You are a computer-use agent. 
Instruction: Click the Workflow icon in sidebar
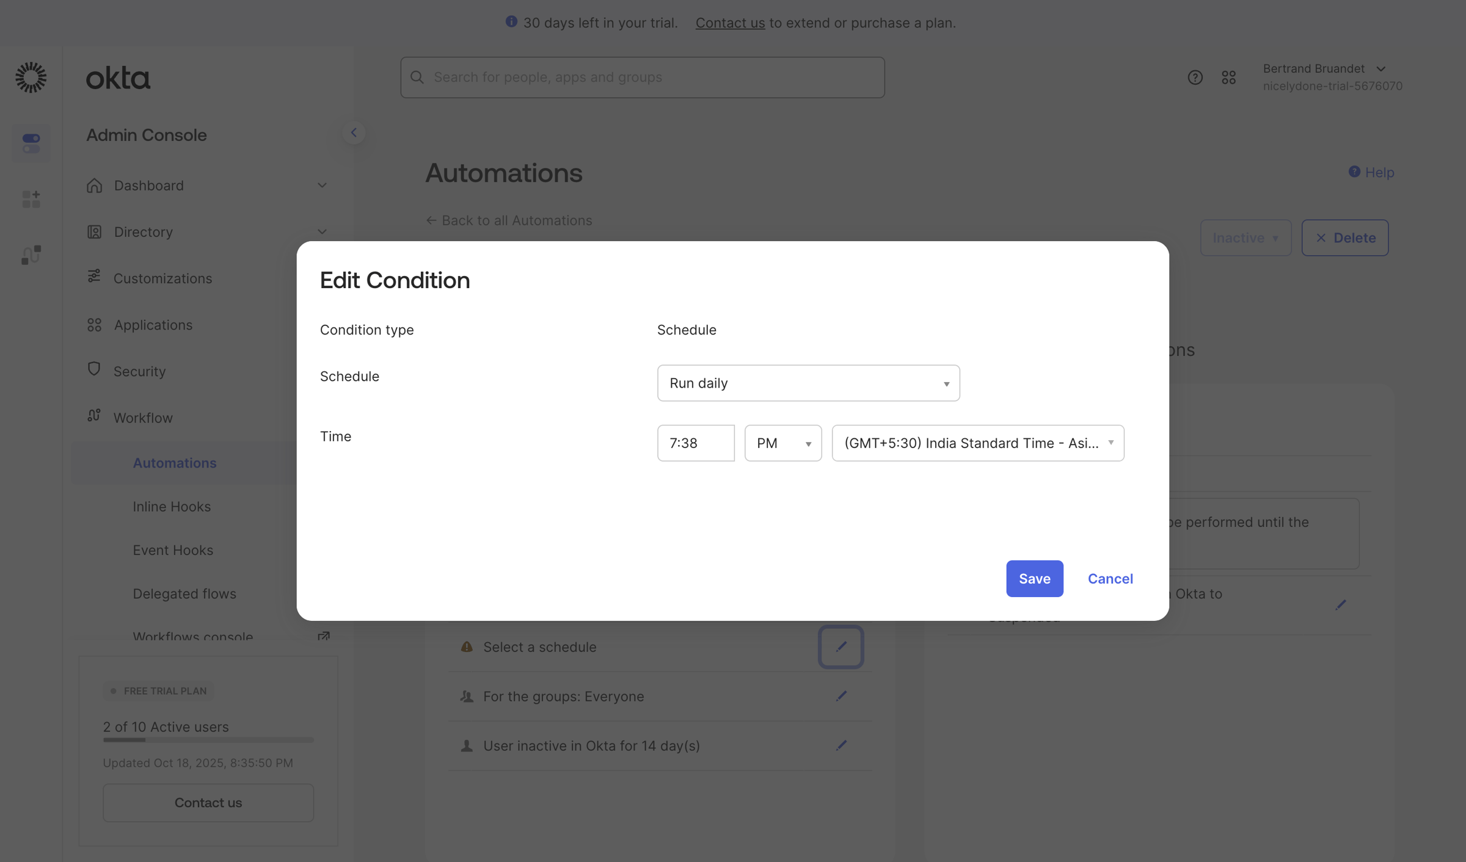coord(94,416)
